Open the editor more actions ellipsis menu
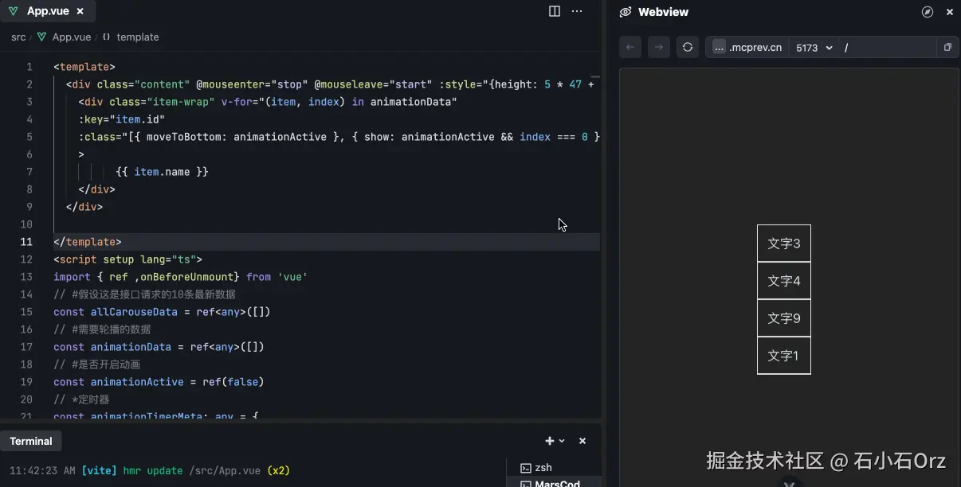Screen dimensions: 961x487 (x=577, y=11)
